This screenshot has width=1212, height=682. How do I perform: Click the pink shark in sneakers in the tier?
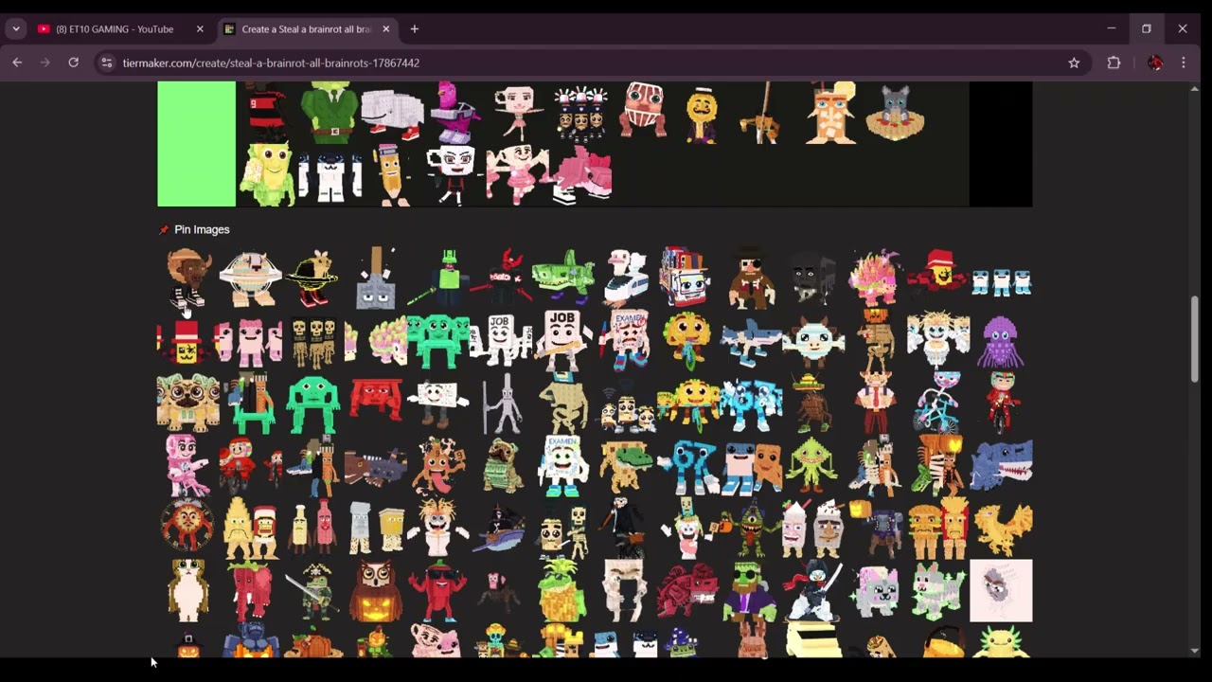[x=581, y=175]
